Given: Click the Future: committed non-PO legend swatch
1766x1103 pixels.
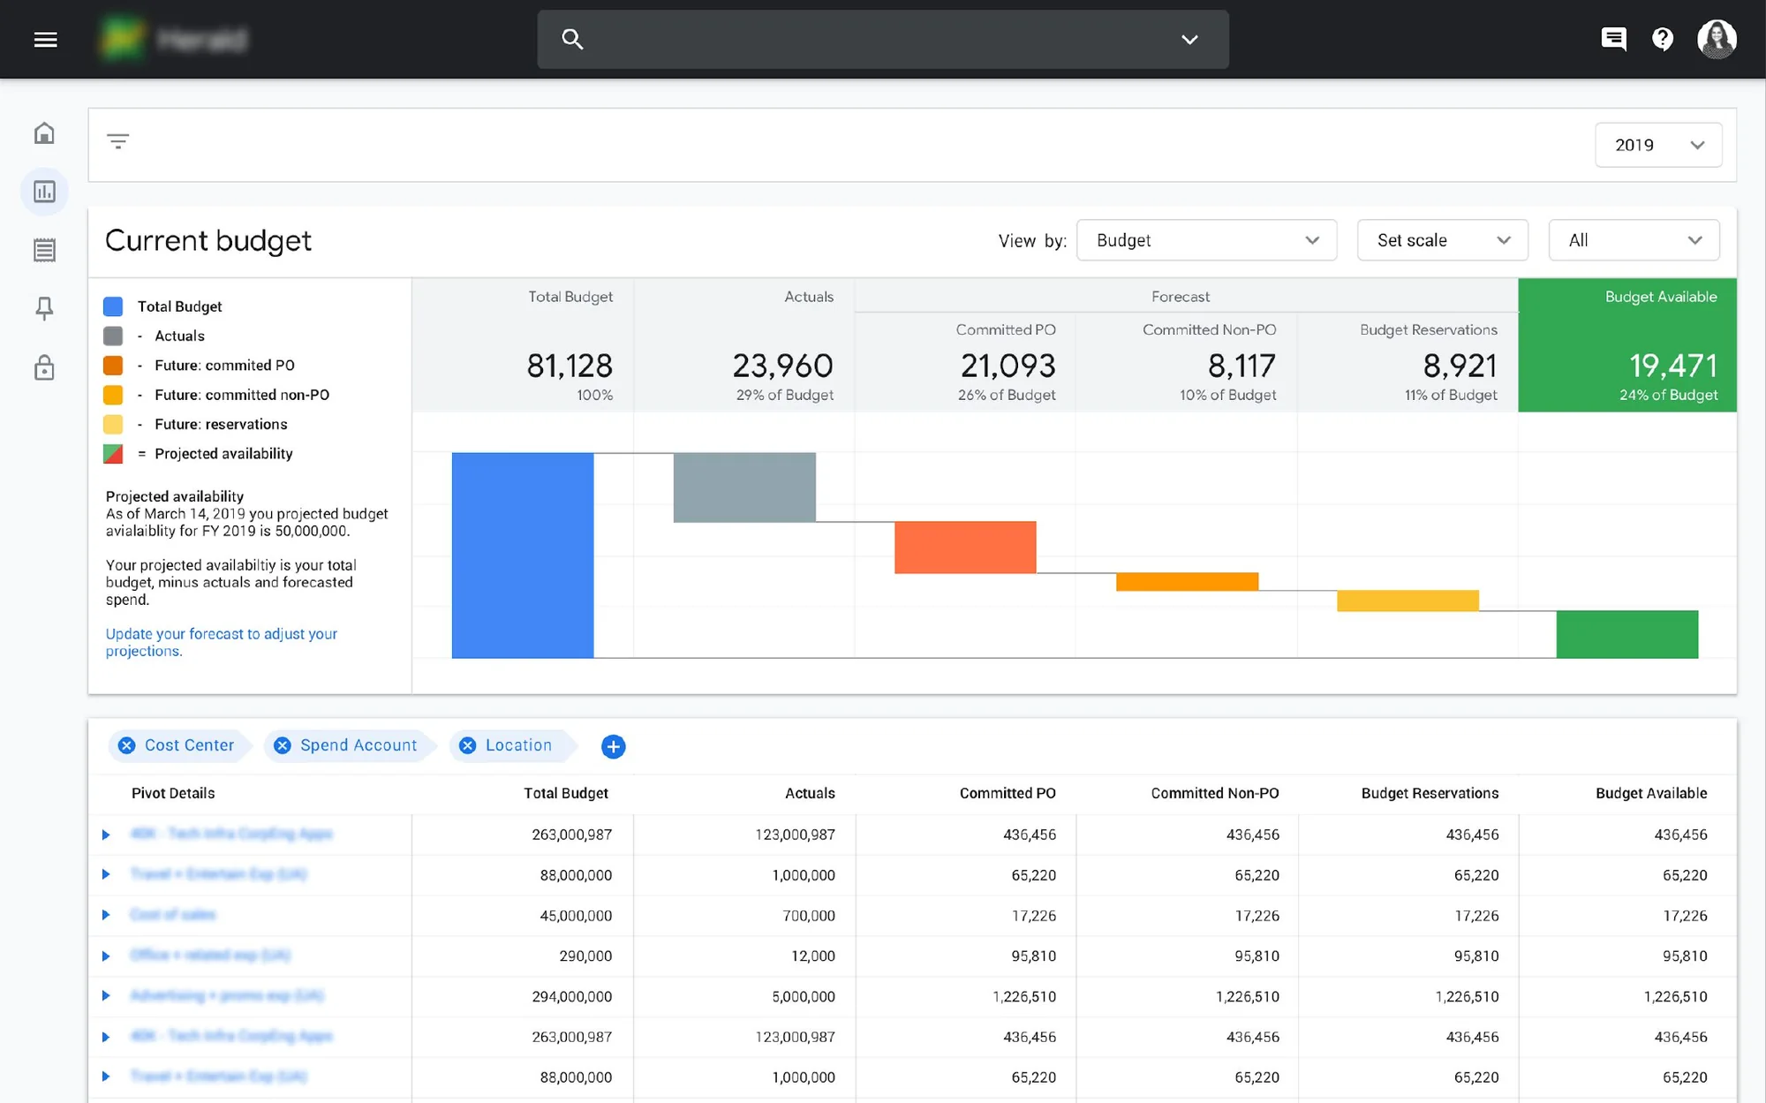Looking at the screenshot, I should [113, 395].
